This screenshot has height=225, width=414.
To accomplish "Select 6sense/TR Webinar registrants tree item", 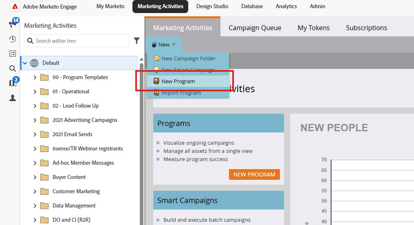I will point(88,149).
